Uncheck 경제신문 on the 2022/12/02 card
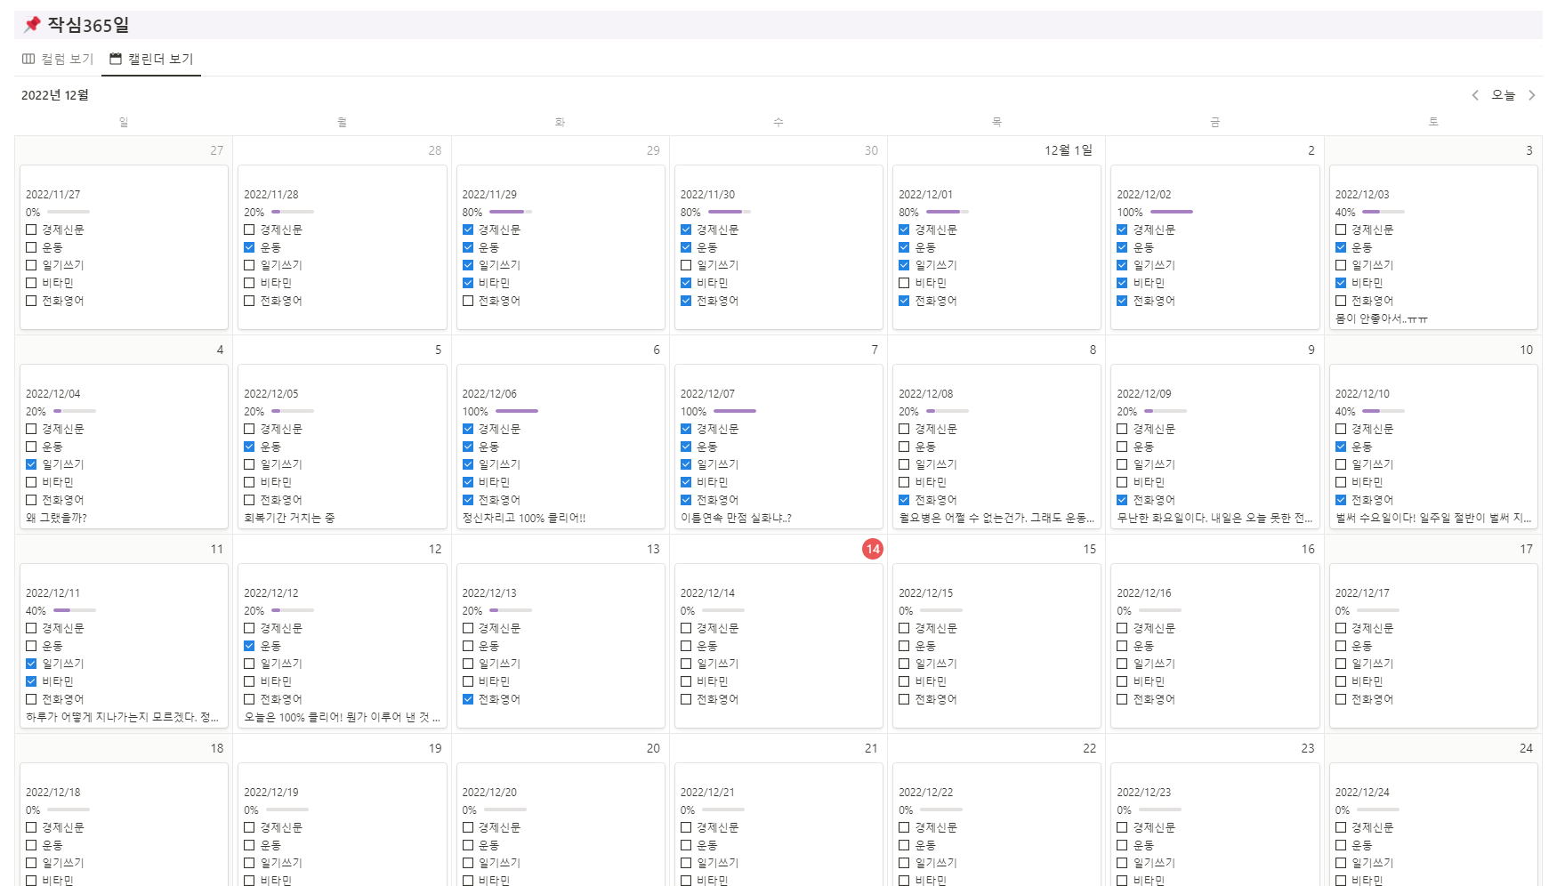The width and height of the screenshot is (1557, 886). (1122, 230)
